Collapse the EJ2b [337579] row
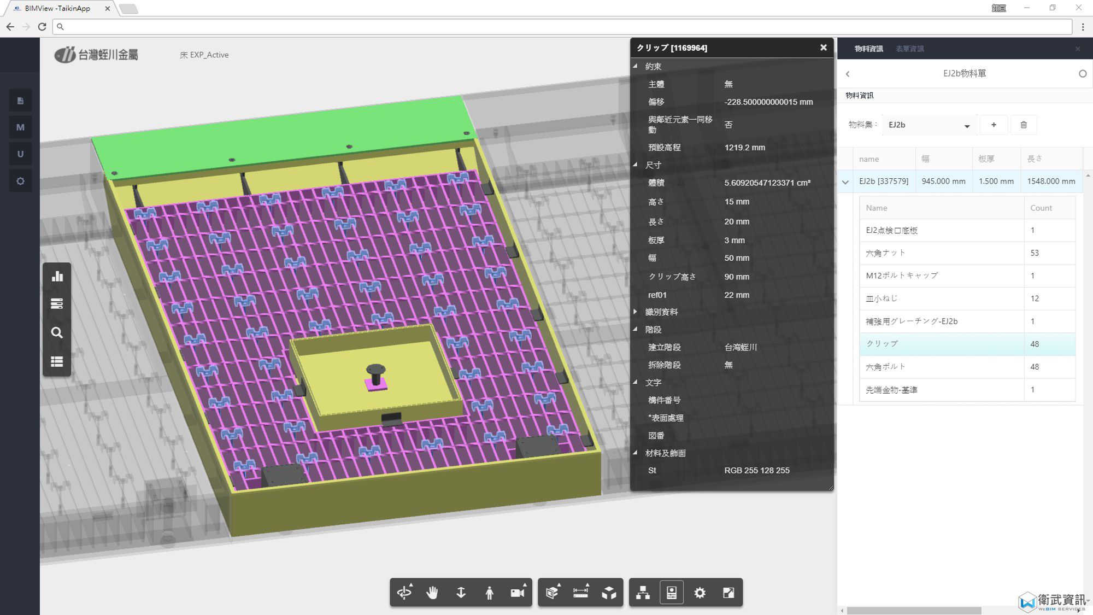 pos(845,182)
